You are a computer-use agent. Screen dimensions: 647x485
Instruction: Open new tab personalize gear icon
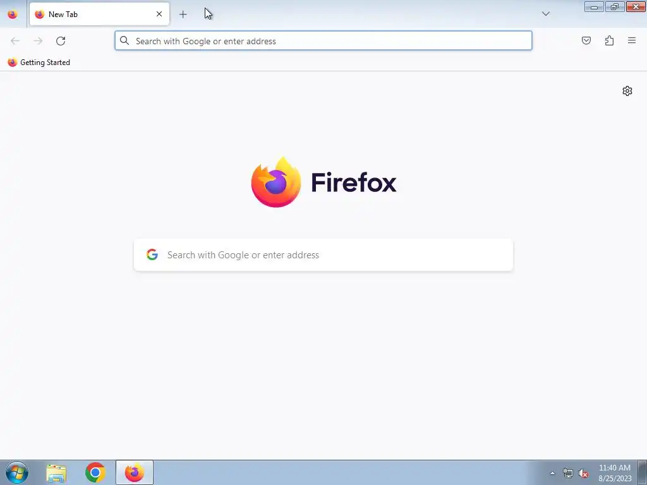point(627,91)
